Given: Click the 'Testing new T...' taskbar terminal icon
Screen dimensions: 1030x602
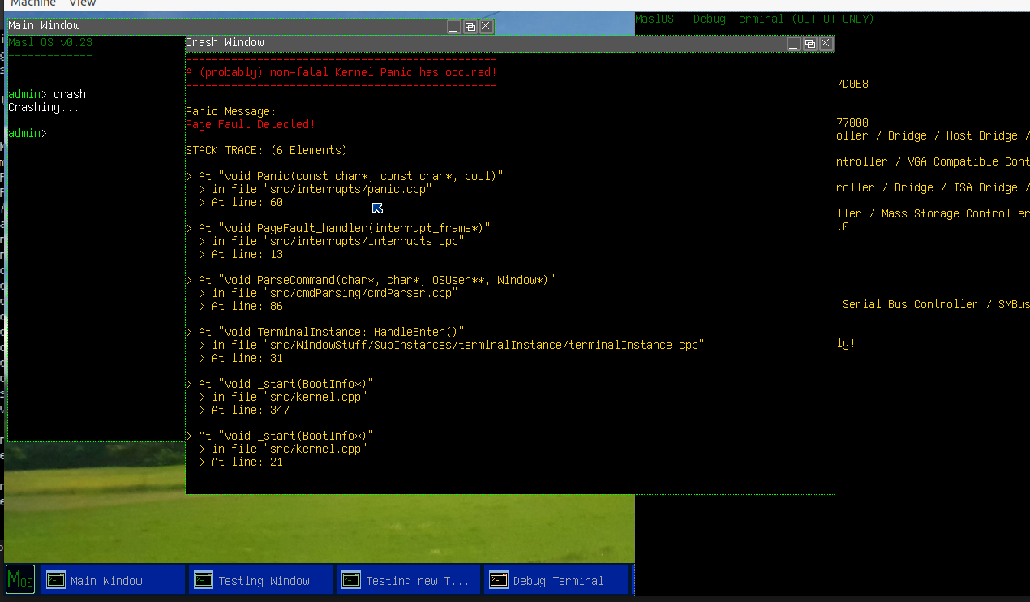Looking at the screenshot, I should 351,580.
